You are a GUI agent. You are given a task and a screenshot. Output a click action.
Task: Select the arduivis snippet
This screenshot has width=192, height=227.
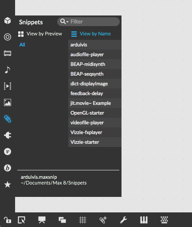[95, 45]
